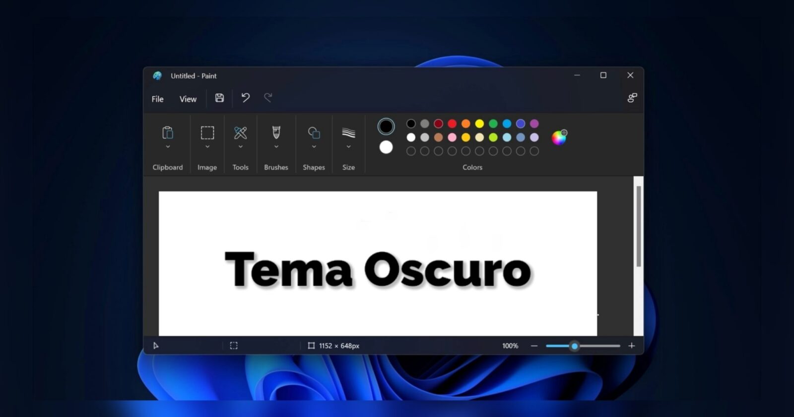This screenshot has width=794, height=417.
Task: Click the vertical scrollbar thumb
Action: click(x=639, y=226)
